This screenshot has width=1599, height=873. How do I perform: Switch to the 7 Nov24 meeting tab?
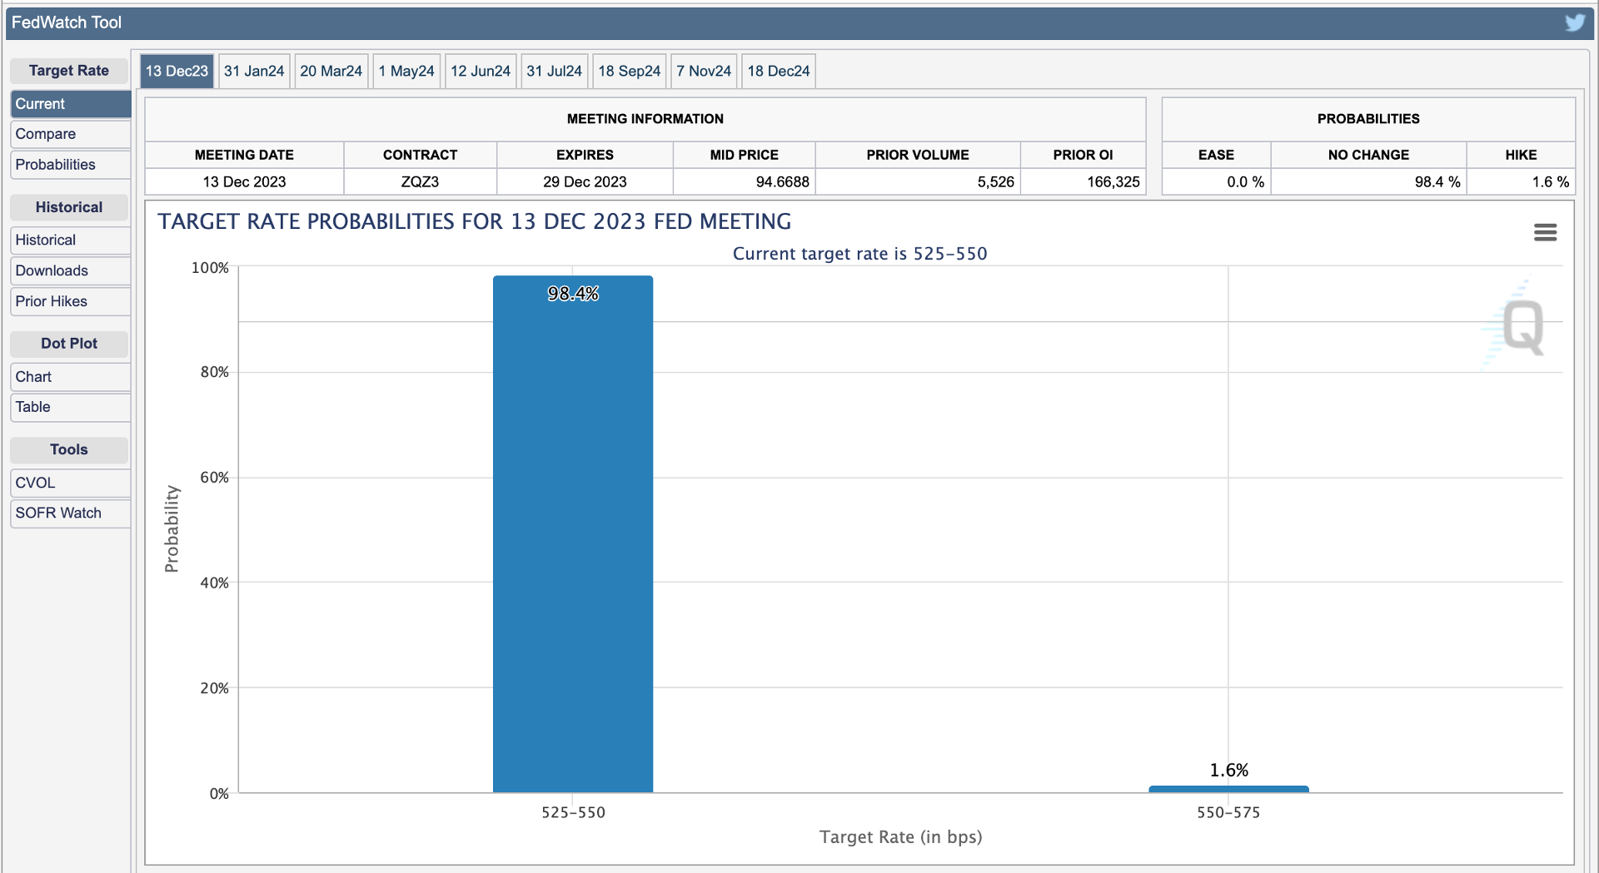point(704,71)
